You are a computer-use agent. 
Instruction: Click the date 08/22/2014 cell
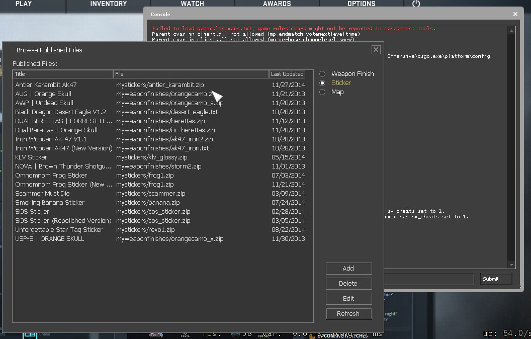(x=288, y=230)
